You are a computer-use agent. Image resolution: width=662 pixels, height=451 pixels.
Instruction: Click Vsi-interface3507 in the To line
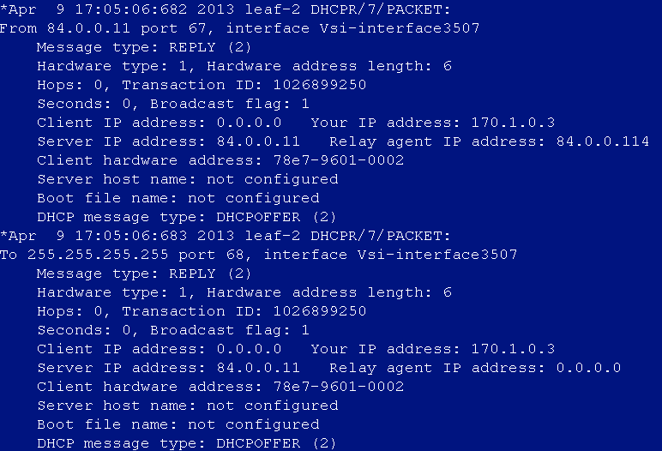(437, 255)
